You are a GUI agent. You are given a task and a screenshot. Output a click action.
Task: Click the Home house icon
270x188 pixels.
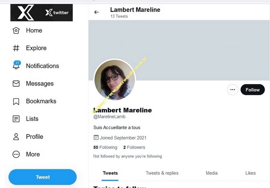16,31
